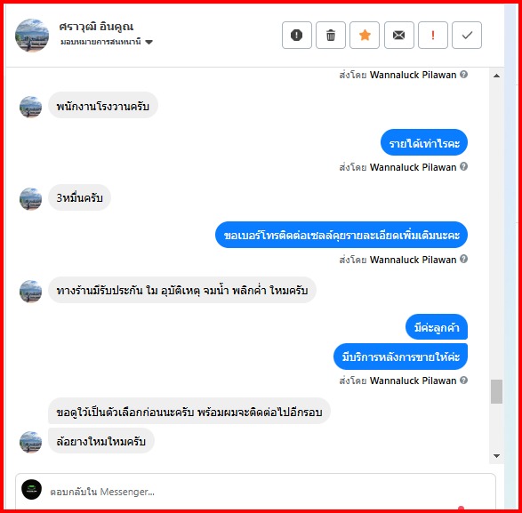Open the assign conversation dropdown arrow
Viewport: 522px width, 513px height.
pyautogui.click(x=149, y=42)
